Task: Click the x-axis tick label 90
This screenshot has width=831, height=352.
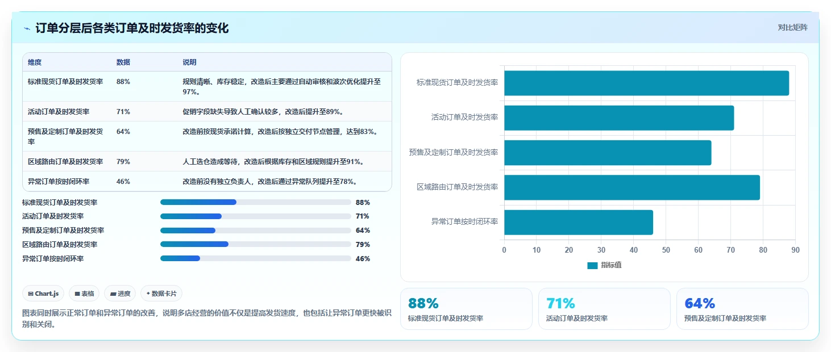Action: pyautogui.click(x=795, y=250)
